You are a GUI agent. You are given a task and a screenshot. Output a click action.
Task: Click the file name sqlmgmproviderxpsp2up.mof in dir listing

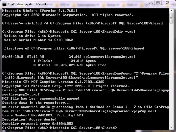(x=109, y=57)
